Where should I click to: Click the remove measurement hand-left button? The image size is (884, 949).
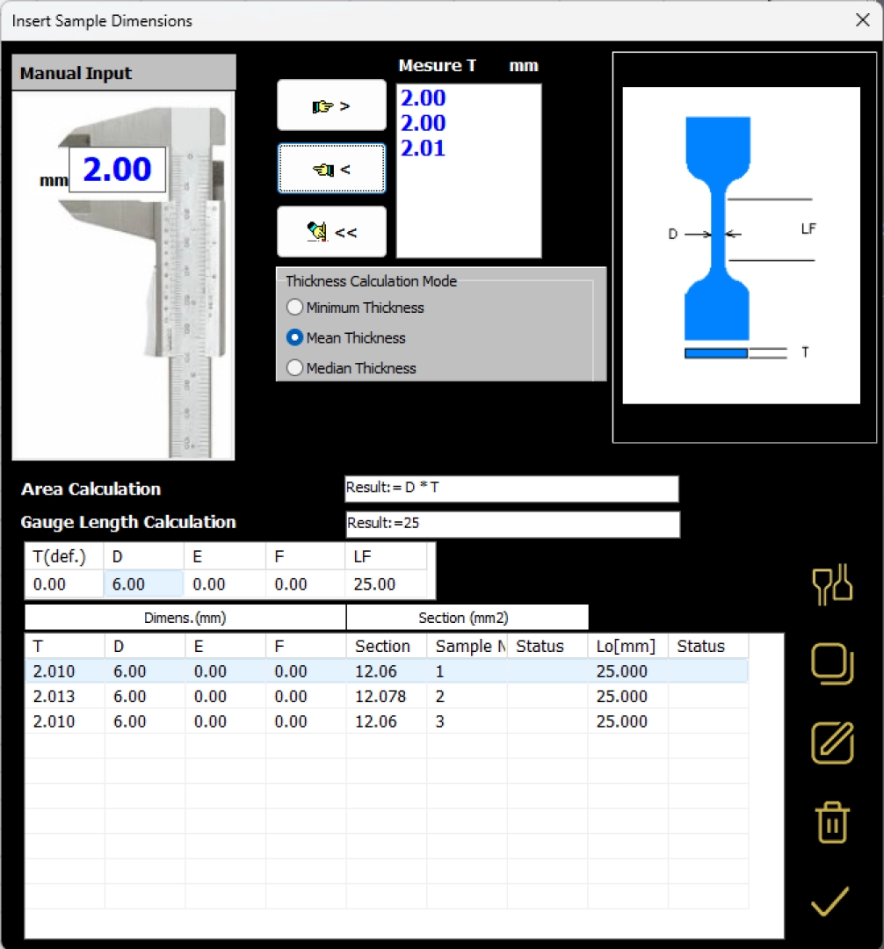click(x=331, y=169)
